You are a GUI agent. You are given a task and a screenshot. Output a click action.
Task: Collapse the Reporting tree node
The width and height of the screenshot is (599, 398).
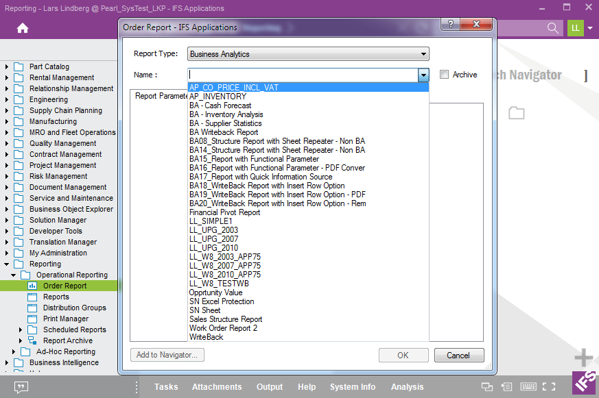[x=6, y=264]
